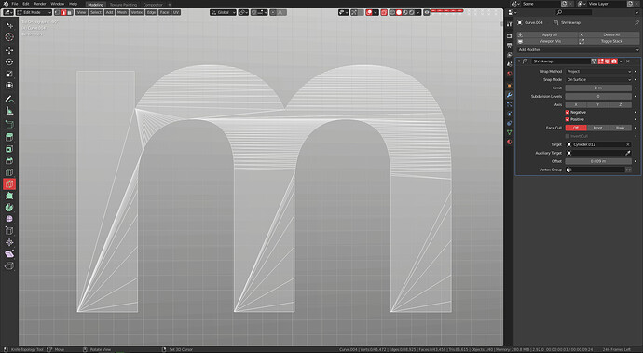
Task: Set Face Cull to Back
Action: point(621,128)
